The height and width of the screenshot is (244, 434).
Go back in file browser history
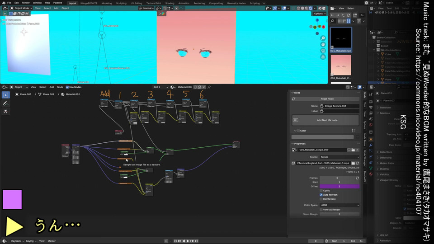(x=332, y=15)
